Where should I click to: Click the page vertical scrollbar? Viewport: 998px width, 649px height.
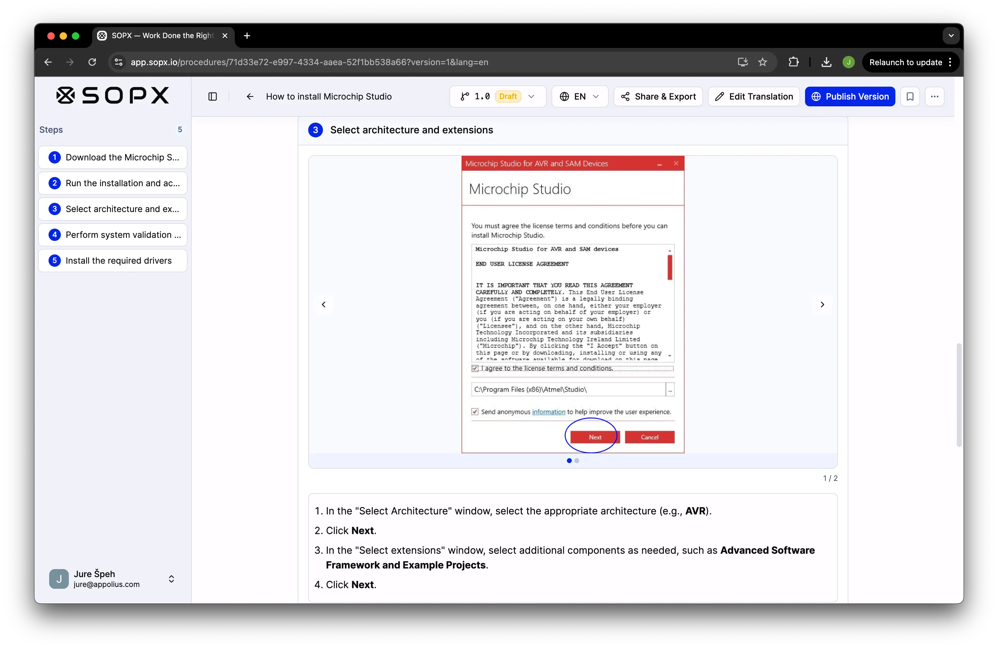(959, 395)
